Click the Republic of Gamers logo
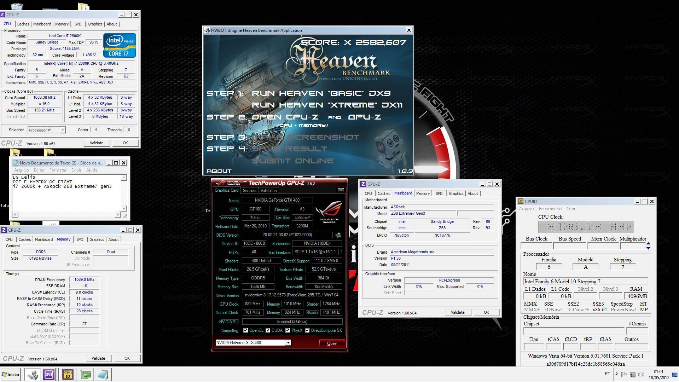 [329, 213]
